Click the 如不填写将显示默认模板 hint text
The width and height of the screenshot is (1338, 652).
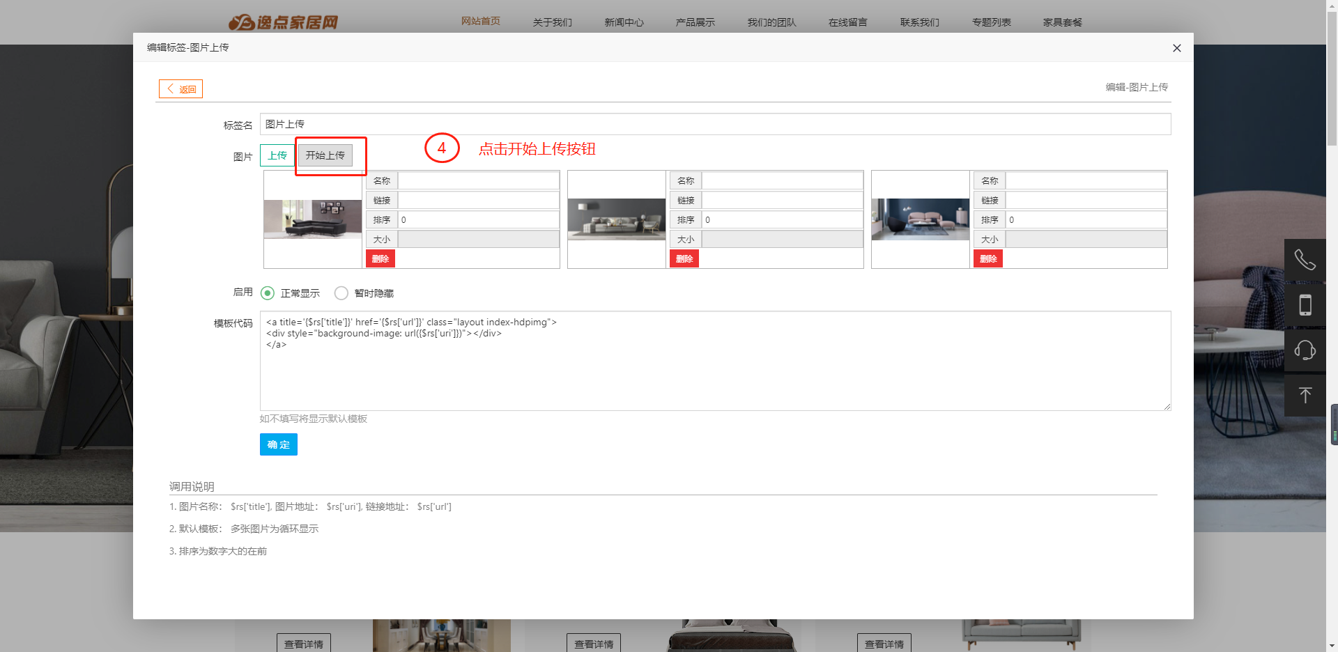[x=314, y=419]
